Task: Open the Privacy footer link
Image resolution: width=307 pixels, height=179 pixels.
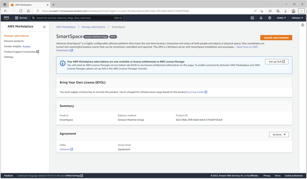Action: [x=267, y=176]
